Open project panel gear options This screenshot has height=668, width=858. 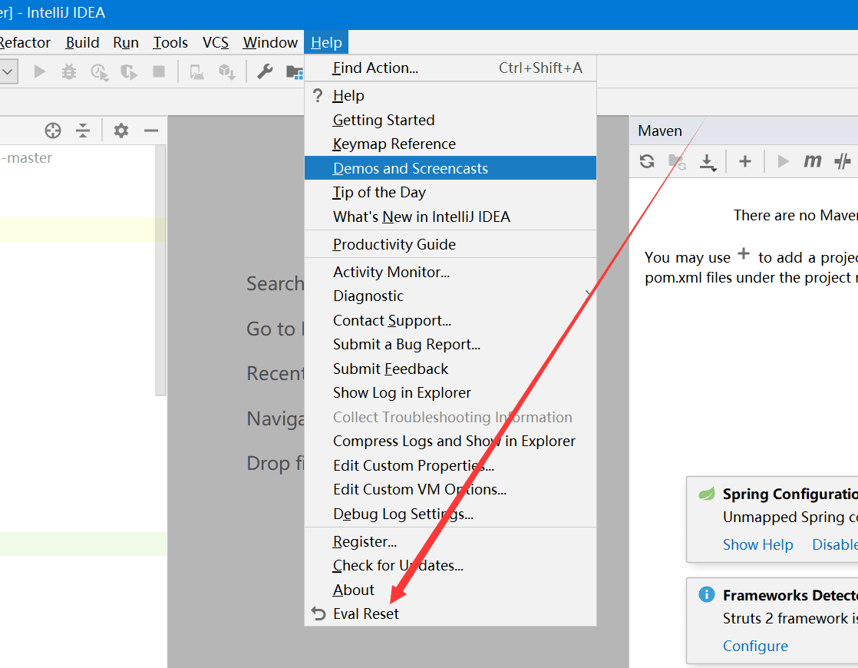(121, 131)
